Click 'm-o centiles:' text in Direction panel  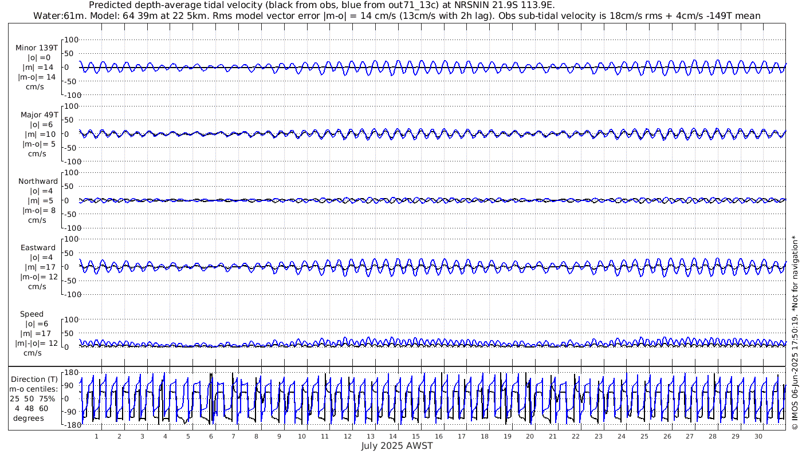34,389
